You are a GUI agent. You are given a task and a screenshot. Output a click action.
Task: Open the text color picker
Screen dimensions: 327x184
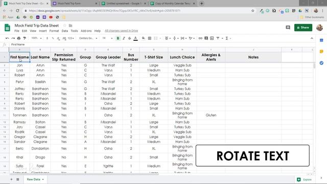(x=135, y=38)
